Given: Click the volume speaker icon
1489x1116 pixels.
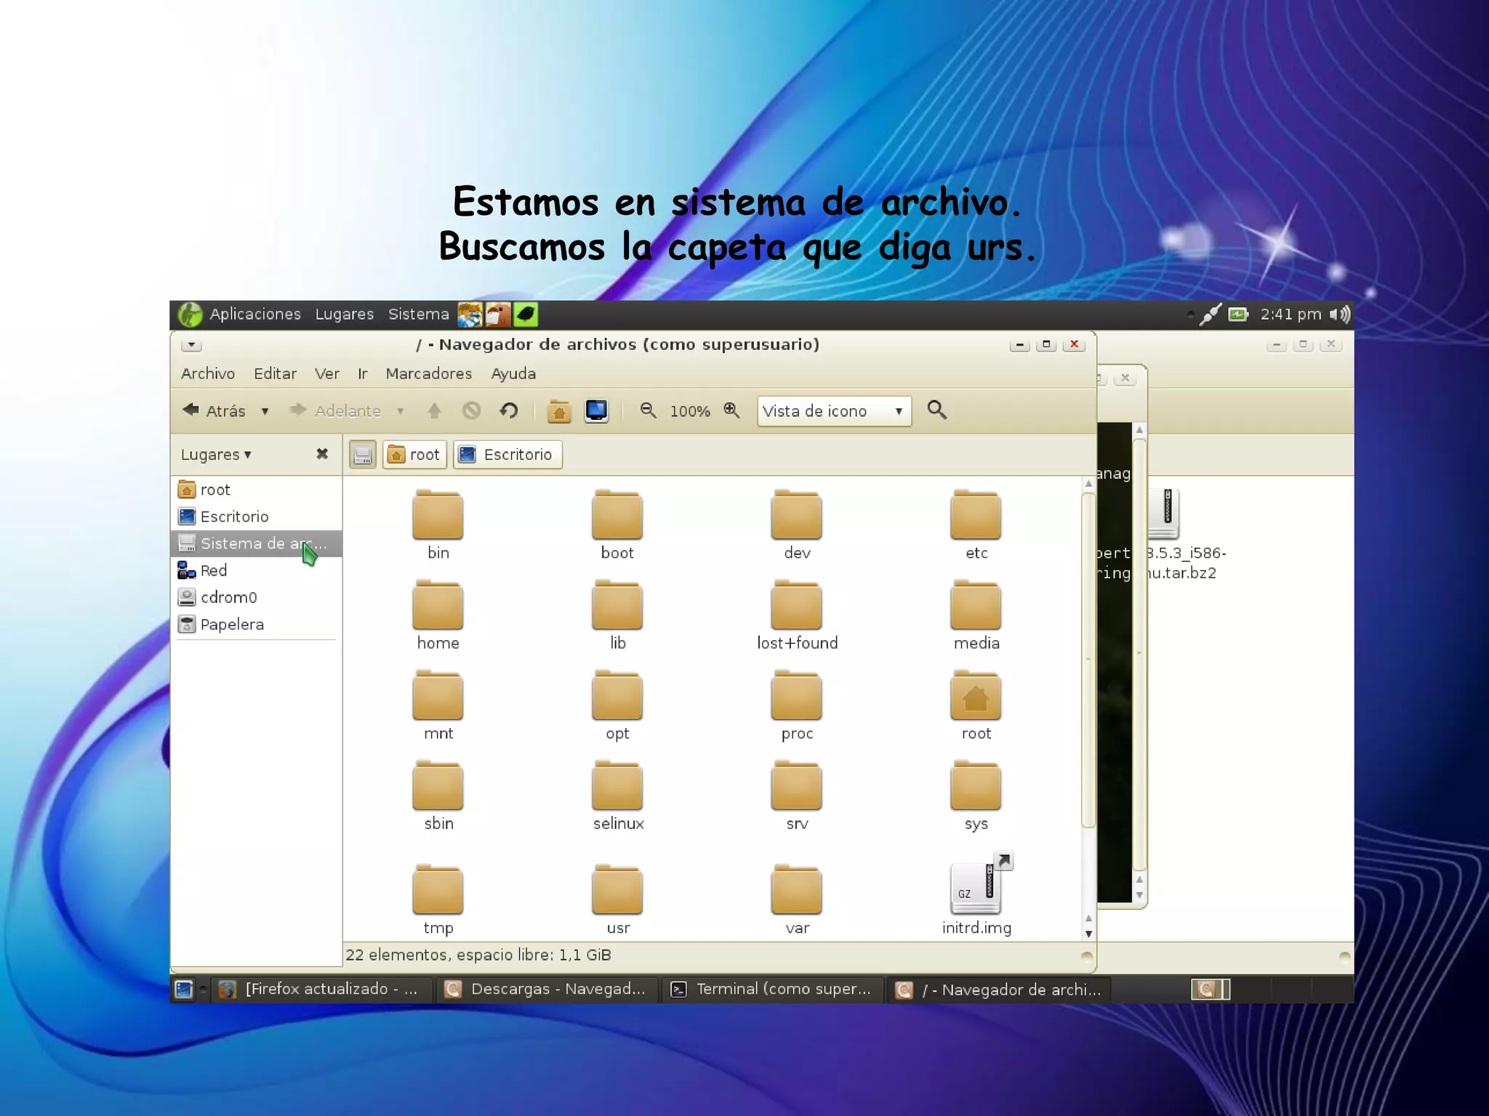Looking at the screenshot, I should tap(1340, 314).
